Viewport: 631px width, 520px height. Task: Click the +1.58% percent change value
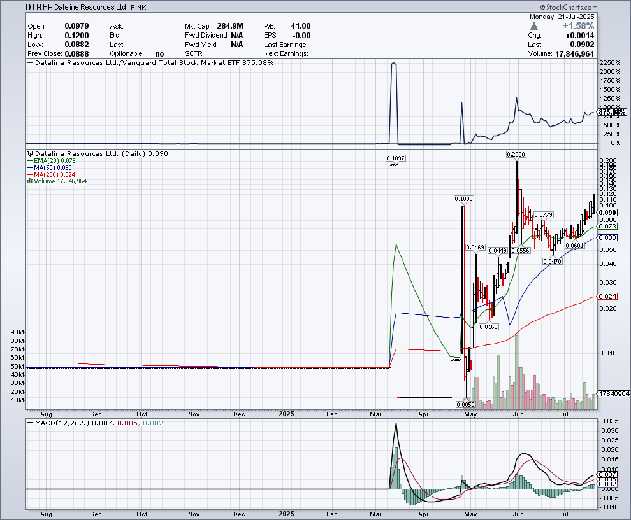coord(578,26)
